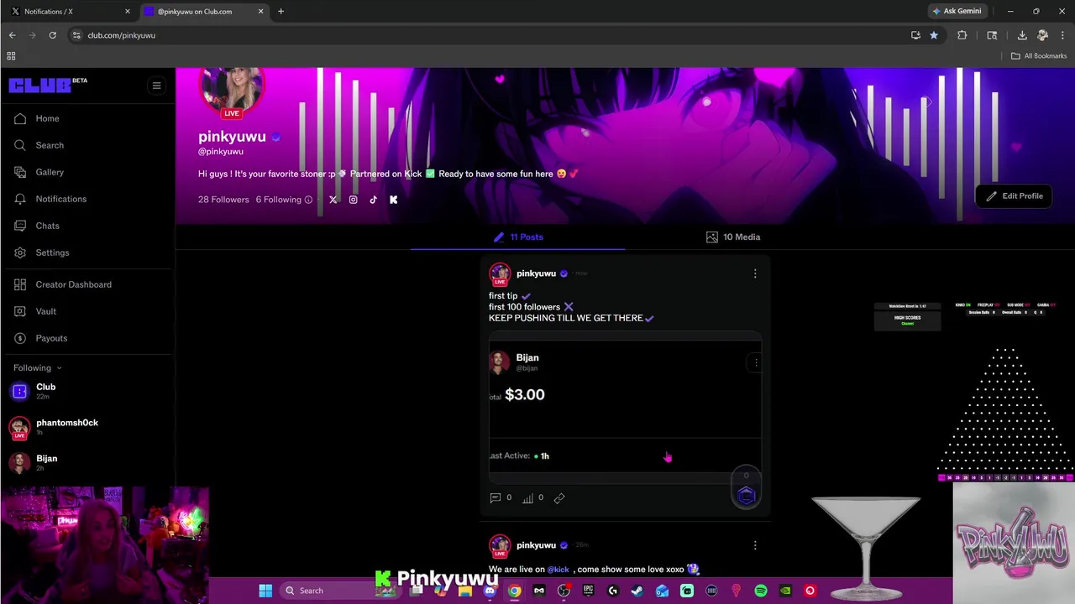This screenshot has width=1075, height=604.
Task: Open the Chats section
Action: 36,226
